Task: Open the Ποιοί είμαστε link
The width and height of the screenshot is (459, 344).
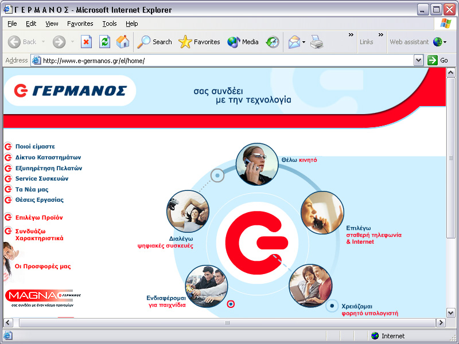Action: pos(35,147)
